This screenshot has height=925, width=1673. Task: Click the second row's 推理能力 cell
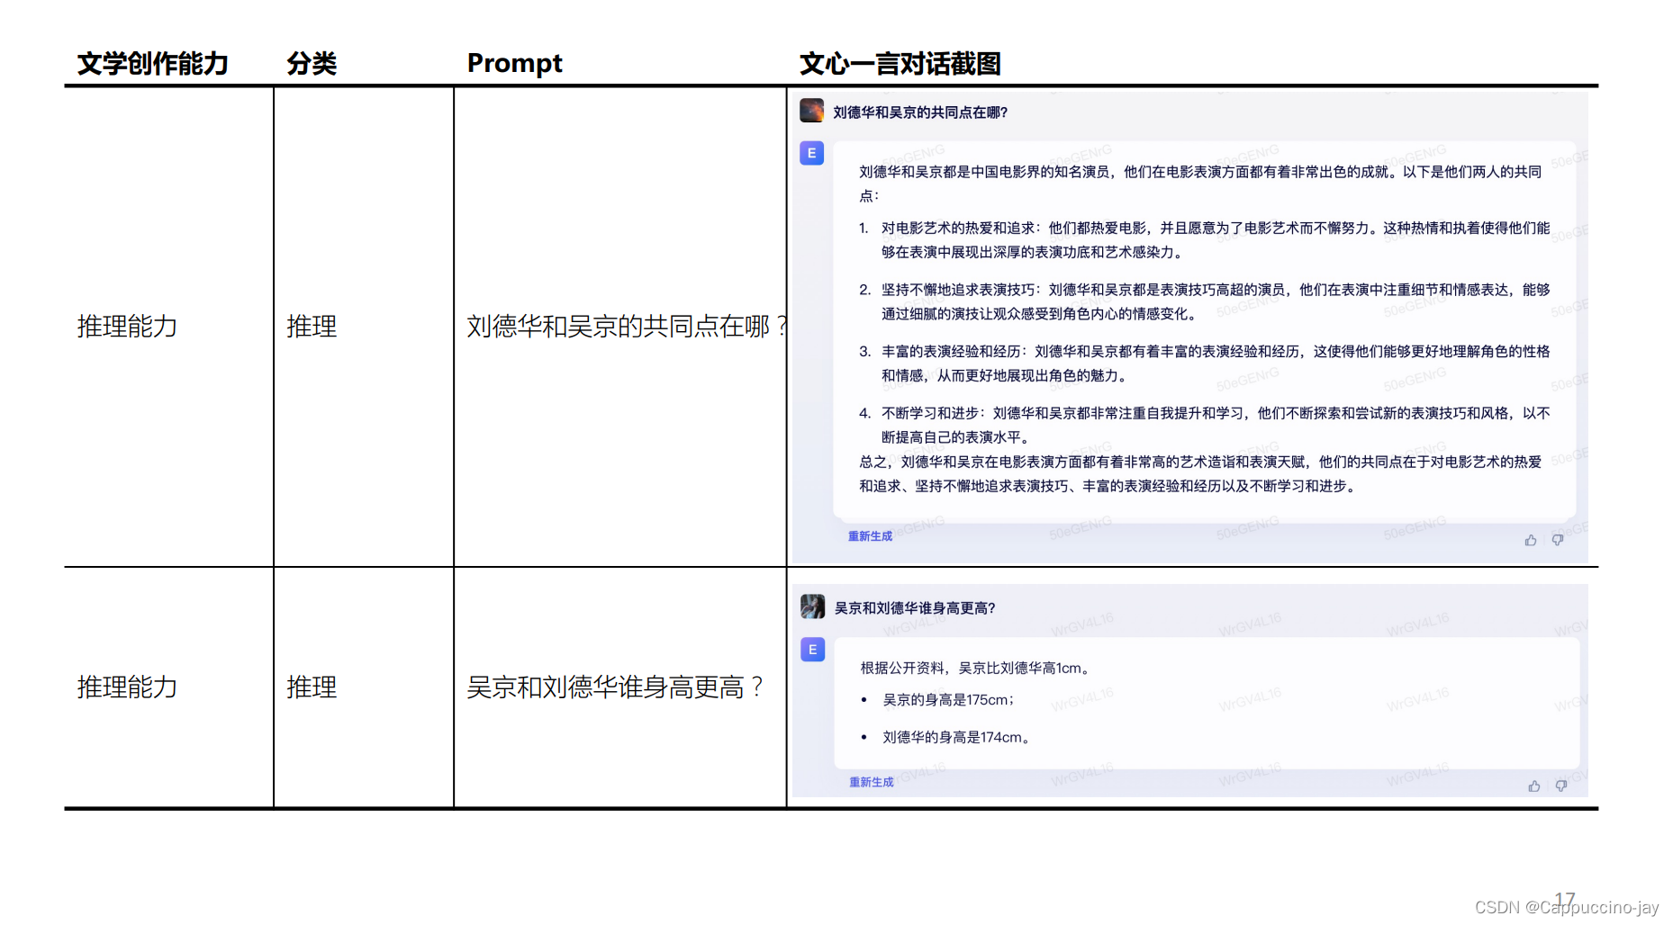tap(127, 687)
